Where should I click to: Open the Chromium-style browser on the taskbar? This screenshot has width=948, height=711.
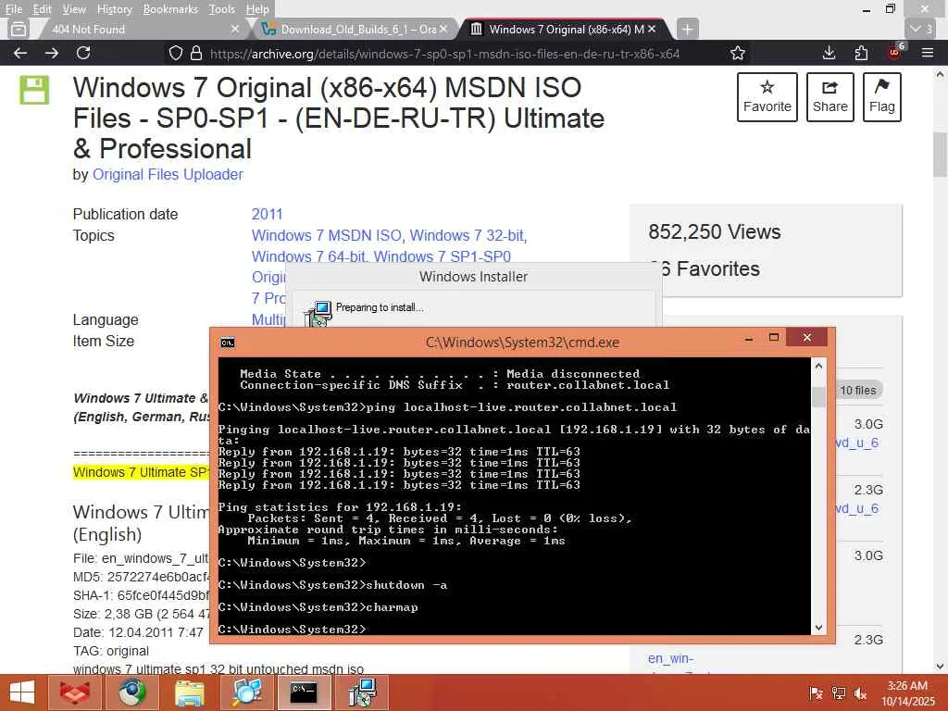click(131, 692)
